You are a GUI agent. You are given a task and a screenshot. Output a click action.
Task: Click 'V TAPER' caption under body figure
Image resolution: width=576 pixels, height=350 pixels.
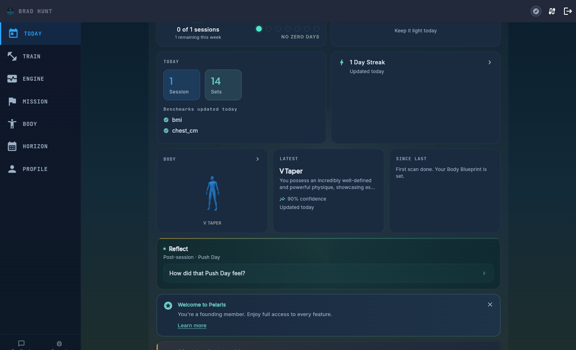(212, 223)
